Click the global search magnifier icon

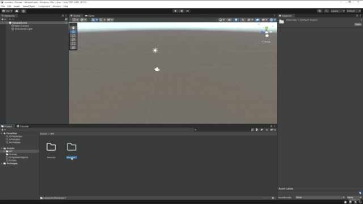[x=326, y=11]
